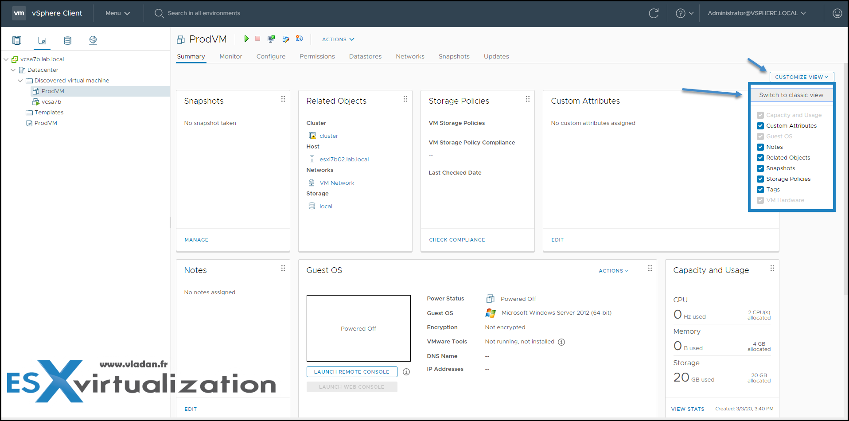Power on ProdVM with green play icon
Screen dimensions: 849x421
pyautogui.click(x=246, y=39)
